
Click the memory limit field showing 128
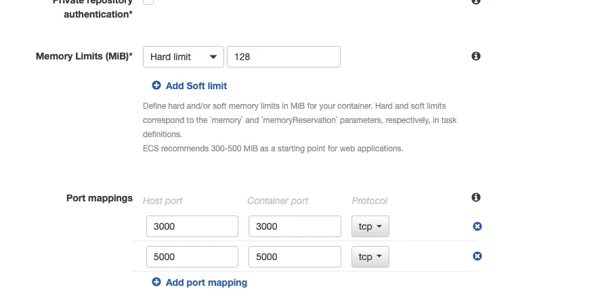(283, 57)
